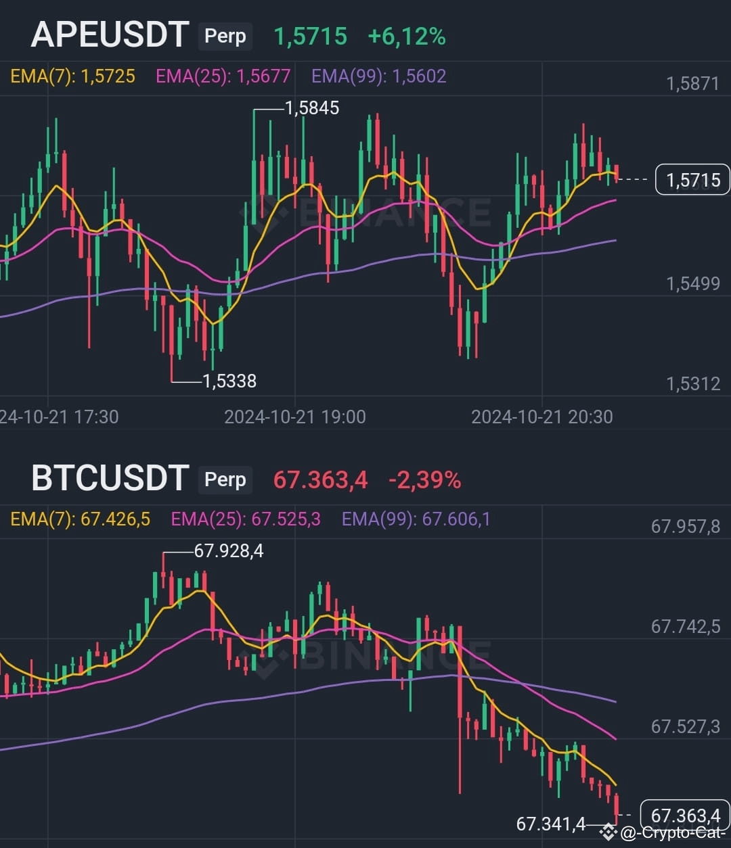Screen dimensions: 731x848
Task: Toggle the EMA(7) indicator on the APEUSDT chart
Action: point(72,76)
